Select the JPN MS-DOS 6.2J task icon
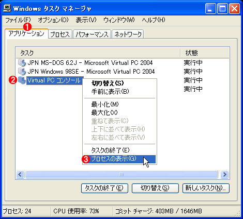 coord(22,63)
